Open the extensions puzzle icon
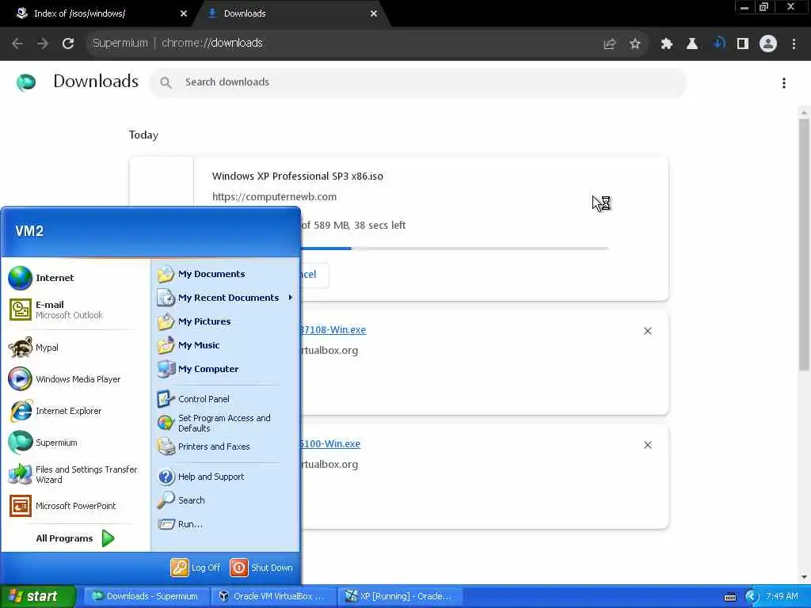This screenshot has width=811, height=608. click(x=666, y=44)
